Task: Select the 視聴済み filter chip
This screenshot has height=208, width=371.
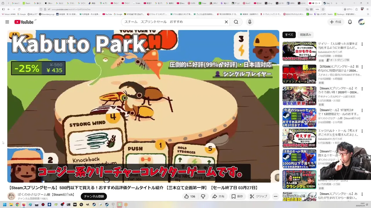Action: click(305, 35)
